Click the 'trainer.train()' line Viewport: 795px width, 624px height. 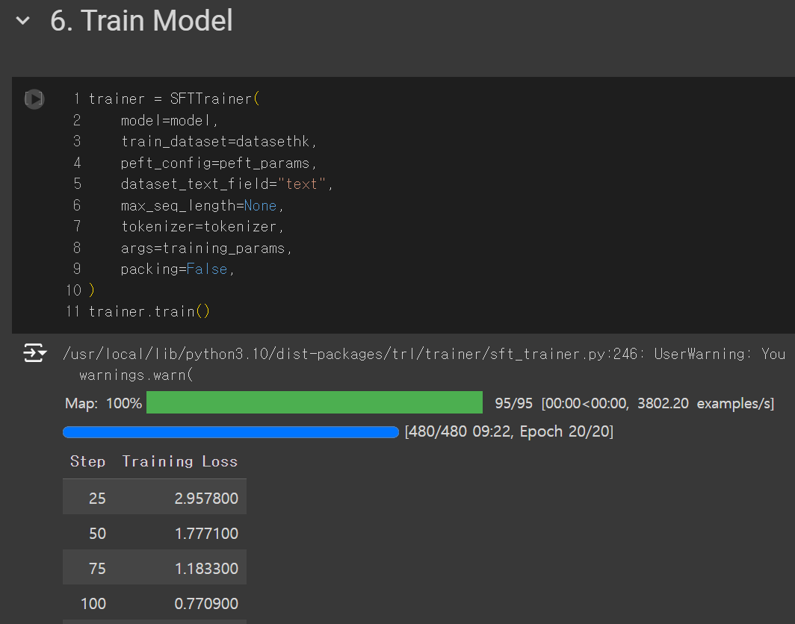click(x=149, y=311)
